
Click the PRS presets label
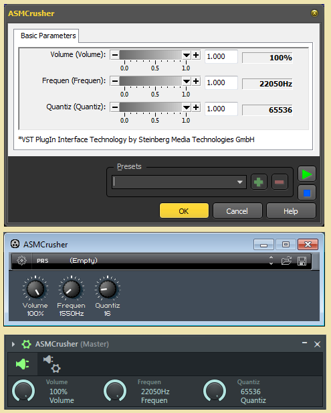(x=43, y=261)
